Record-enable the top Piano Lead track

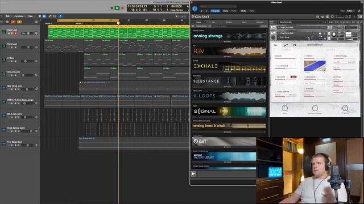15,33
